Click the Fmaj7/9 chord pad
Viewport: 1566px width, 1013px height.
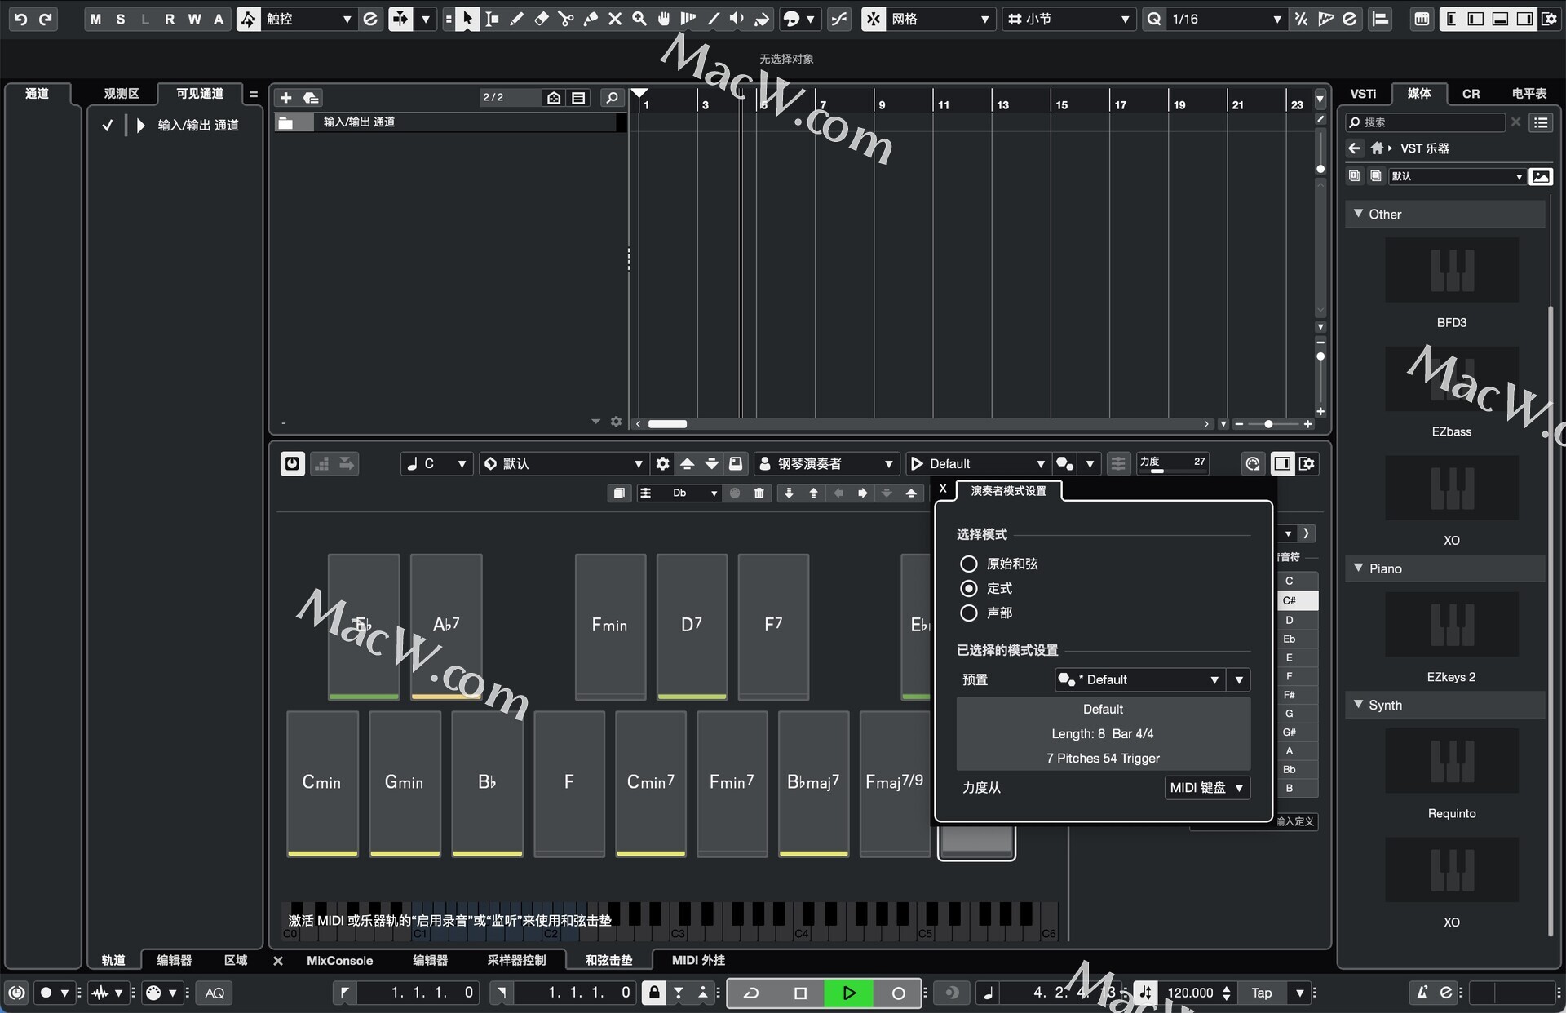(x=895, y=783)
